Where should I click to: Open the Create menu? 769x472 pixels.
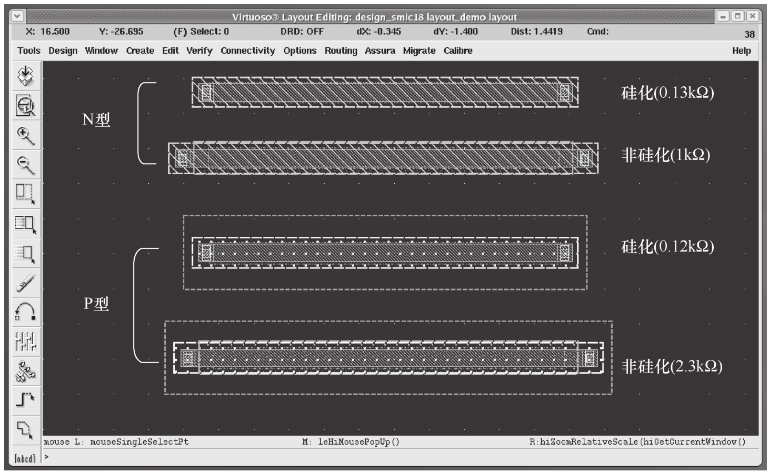(140, 51)
